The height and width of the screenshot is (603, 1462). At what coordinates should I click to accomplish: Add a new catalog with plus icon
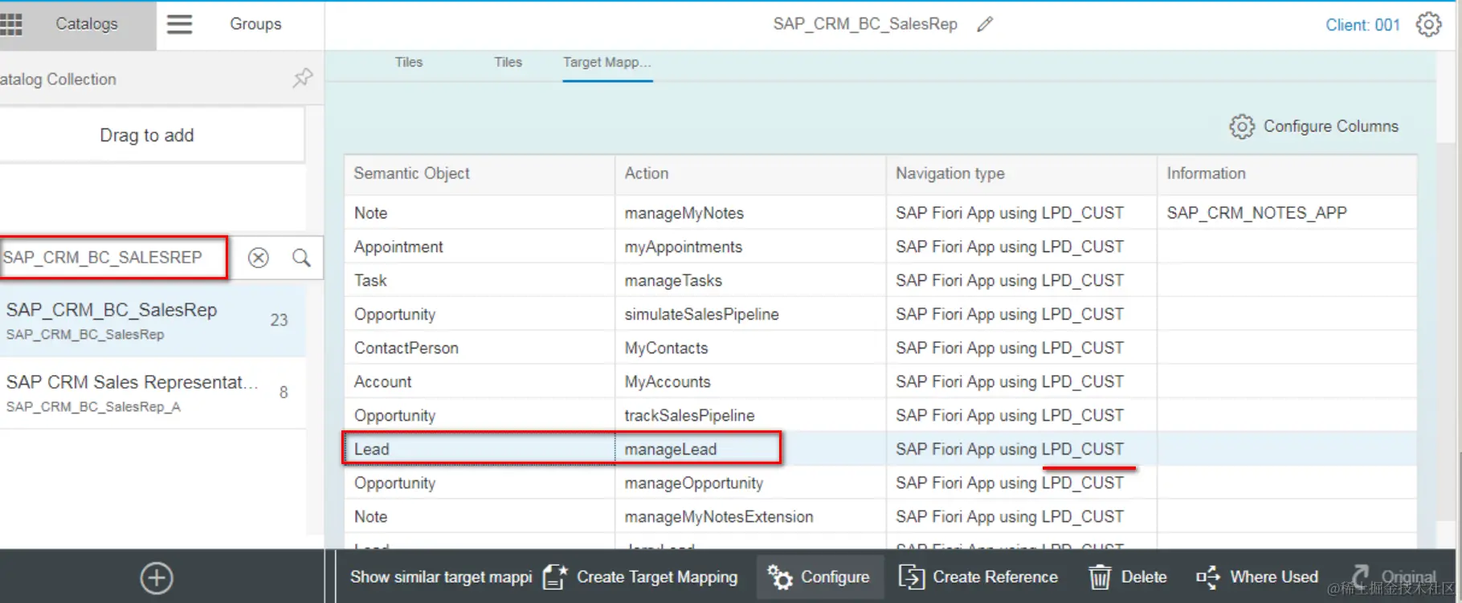[x=157, y=577]
